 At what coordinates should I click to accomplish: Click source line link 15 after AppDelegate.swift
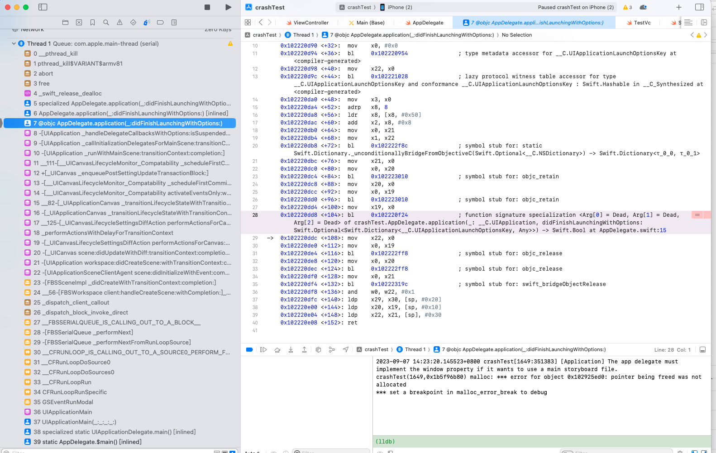point(663,230)
